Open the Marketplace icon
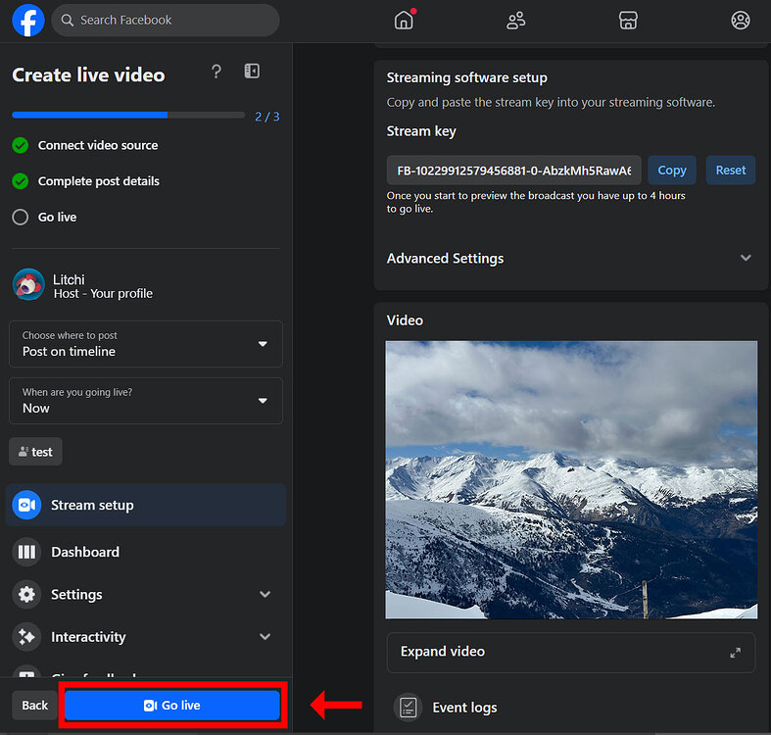This screenshot has height=735, width=771. tap(628, 21)
